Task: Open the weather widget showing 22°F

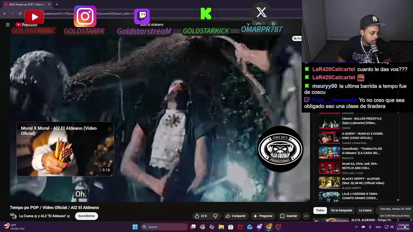Action: pyautogui.click(x=15, y=227)
